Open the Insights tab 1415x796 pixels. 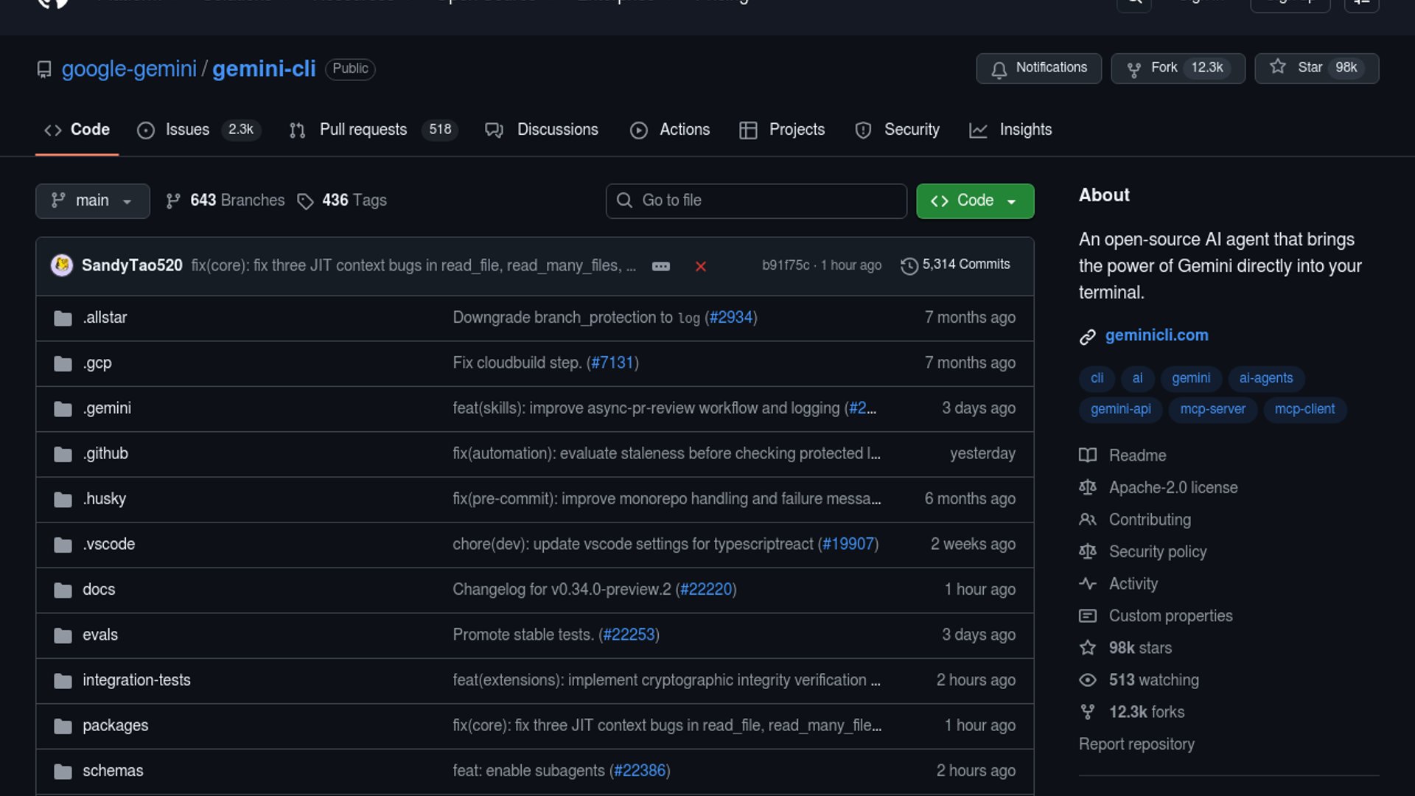tap(1024, 130)
